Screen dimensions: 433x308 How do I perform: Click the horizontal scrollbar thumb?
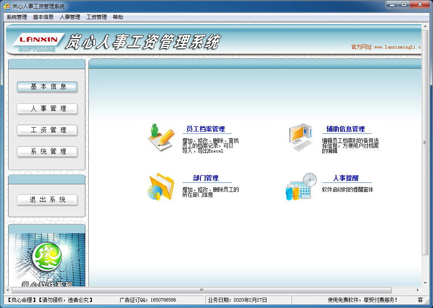pyautogui.click(x=202, y=290)
